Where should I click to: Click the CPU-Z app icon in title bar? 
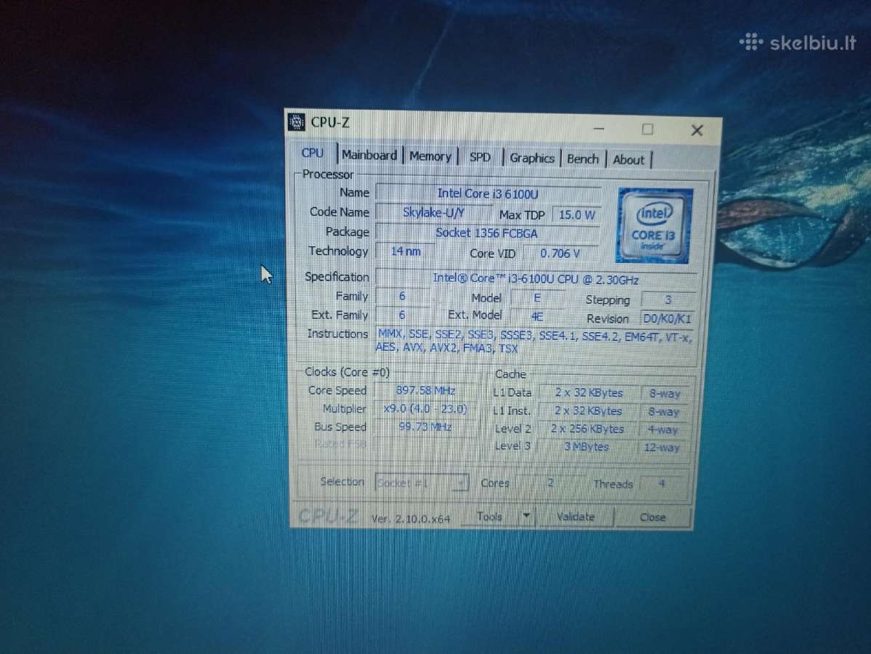click(297, 121)
